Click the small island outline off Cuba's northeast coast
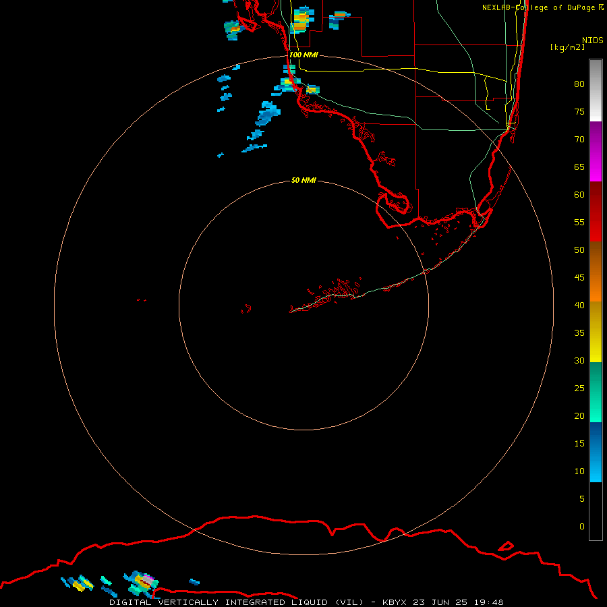Screen dimensions: 607x607 pyautogui.click(x=506, y=546)
